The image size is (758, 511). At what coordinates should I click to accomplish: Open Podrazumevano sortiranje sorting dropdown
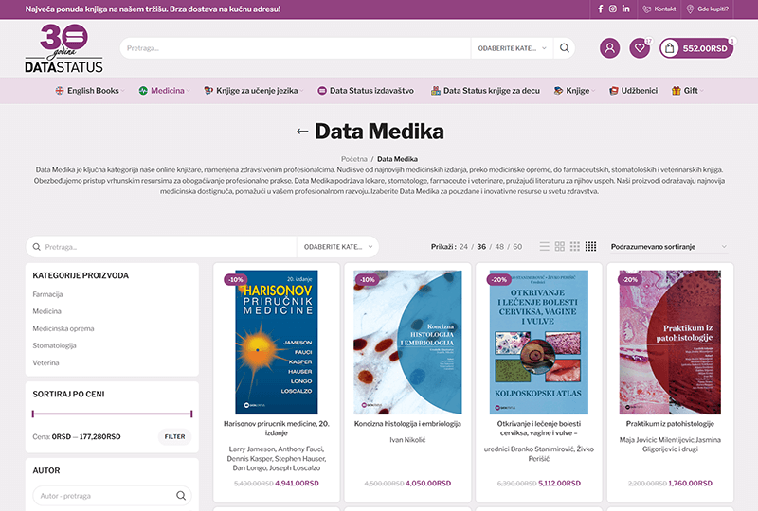click(669, 247)
